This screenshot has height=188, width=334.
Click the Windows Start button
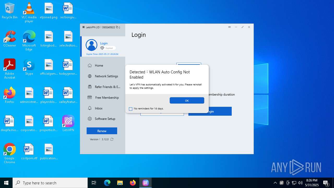click(x=6, y=183)
